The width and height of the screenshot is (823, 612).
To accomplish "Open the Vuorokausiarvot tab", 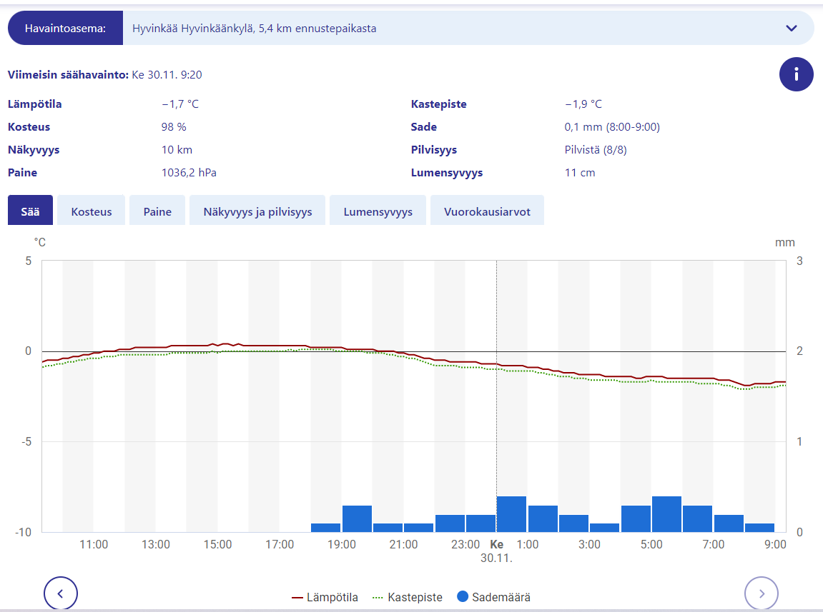I will (487, 211).
